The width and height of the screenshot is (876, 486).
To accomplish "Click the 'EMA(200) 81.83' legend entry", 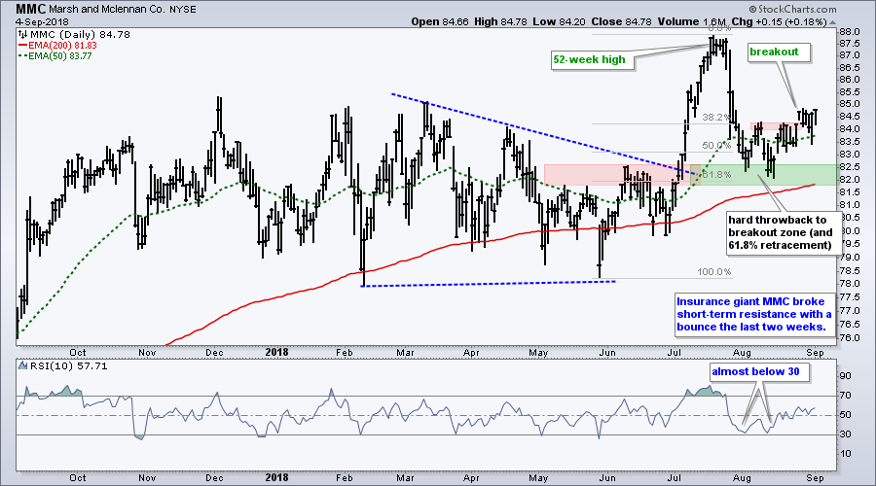I will [x=62, y=45].
